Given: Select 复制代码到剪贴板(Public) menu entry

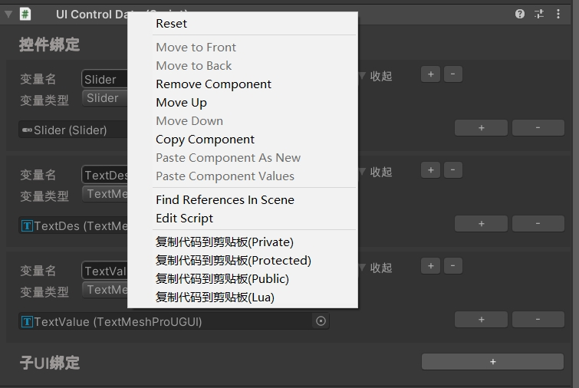Looking at the screenshot, I should pos(242,279).
